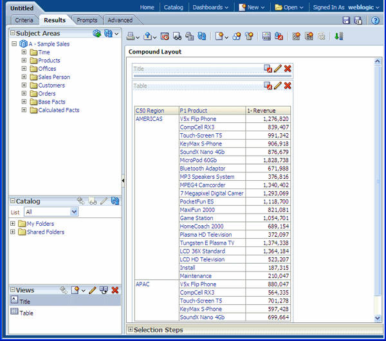Open the Help icon in top right
The width and height of the screenshot is (386, 341).
pos(375,21)
